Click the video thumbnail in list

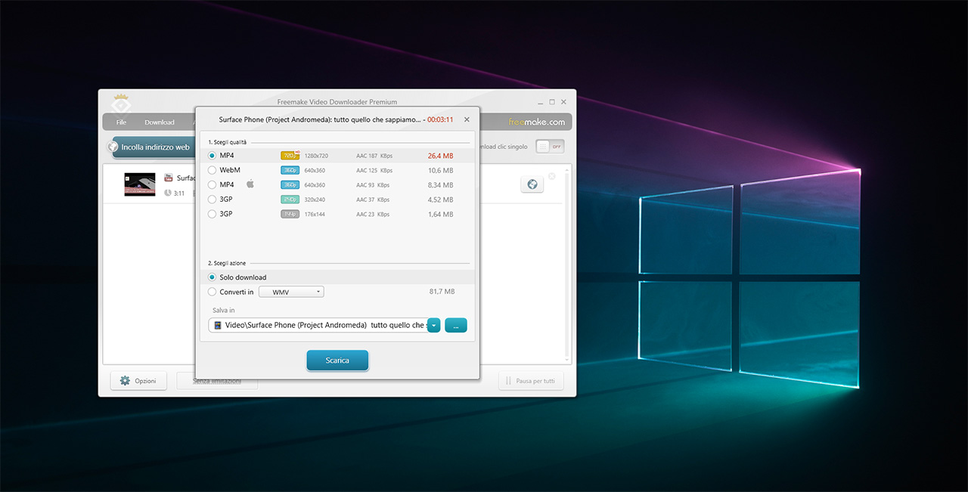(x=140, y=184)
